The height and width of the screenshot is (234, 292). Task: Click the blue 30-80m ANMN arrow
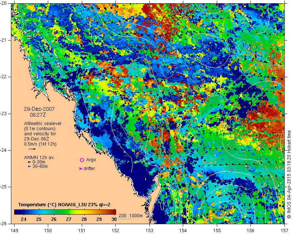tap(29, 166)
